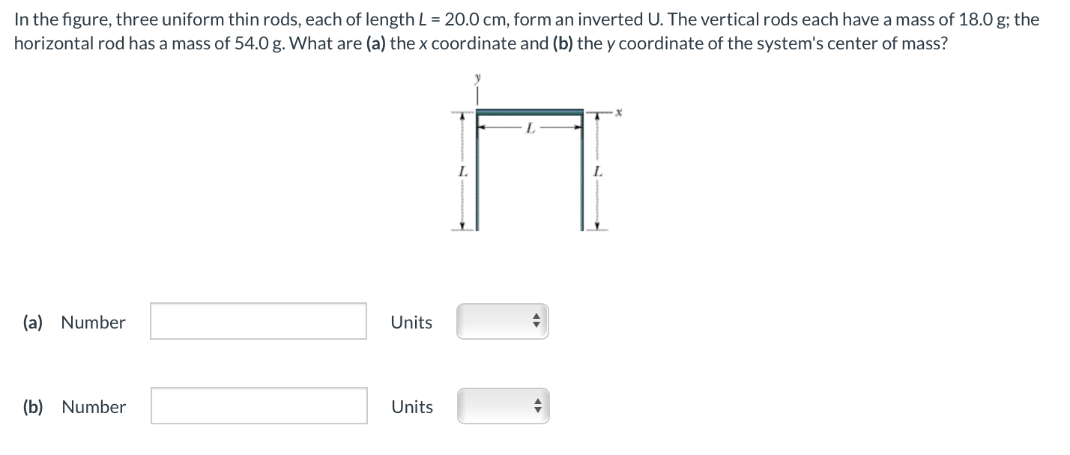Click the bolded (a) in the question text
Image resolution: width=1070 pixels, height=455 pixels.
point(376,43)
